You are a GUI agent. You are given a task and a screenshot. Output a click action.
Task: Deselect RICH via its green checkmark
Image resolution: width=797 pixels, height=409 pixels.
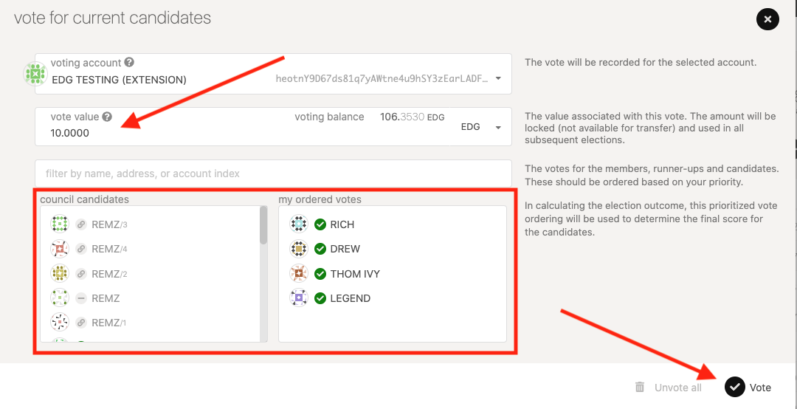(320, 224)
